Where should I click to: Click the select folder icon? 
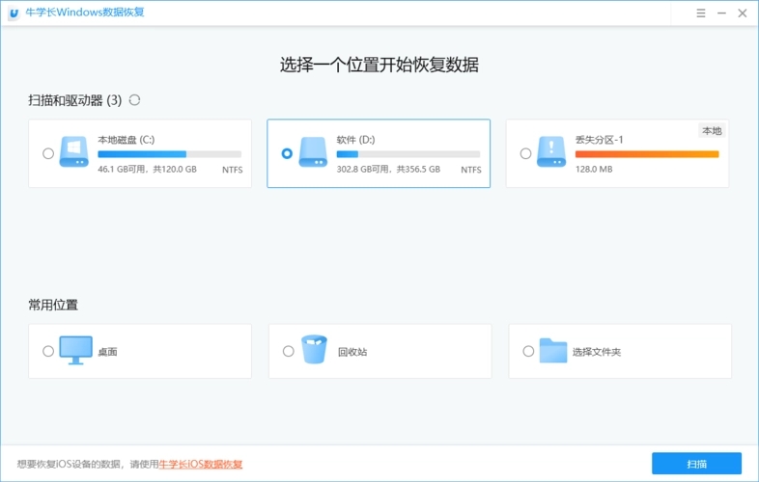(x=552, y=350)
